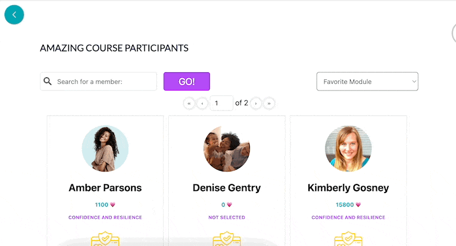Click the yellow shield badge on Denise Gentry's card
This screenshot has height=246, width=456.
point(227,239)
